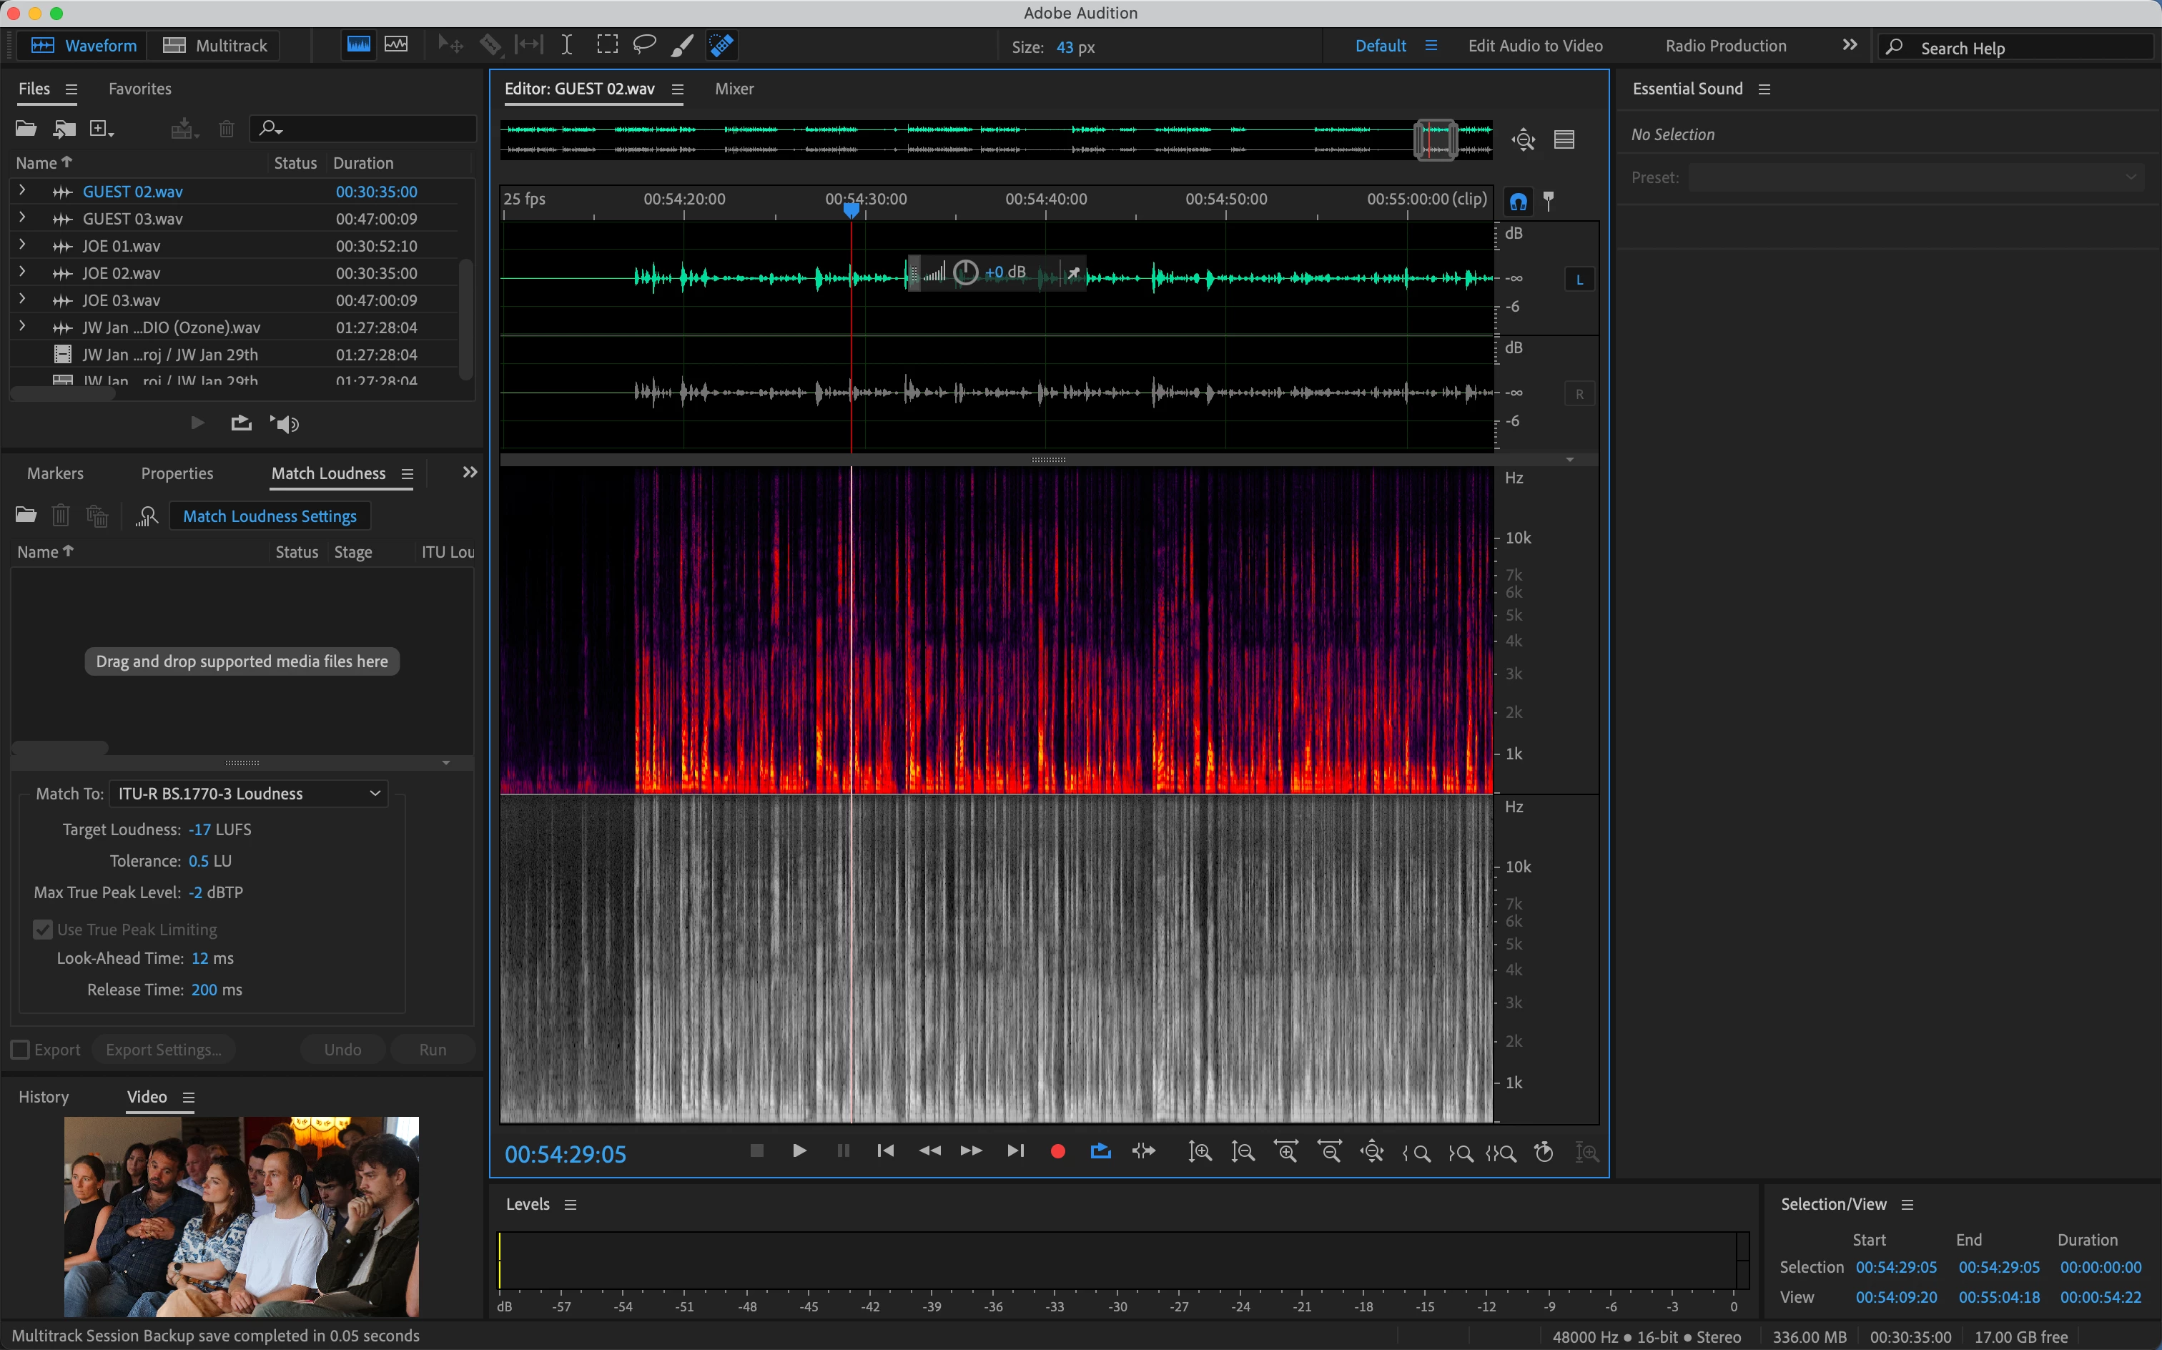
Task: Click the Loop Playback icon
Action: 1100,1152
